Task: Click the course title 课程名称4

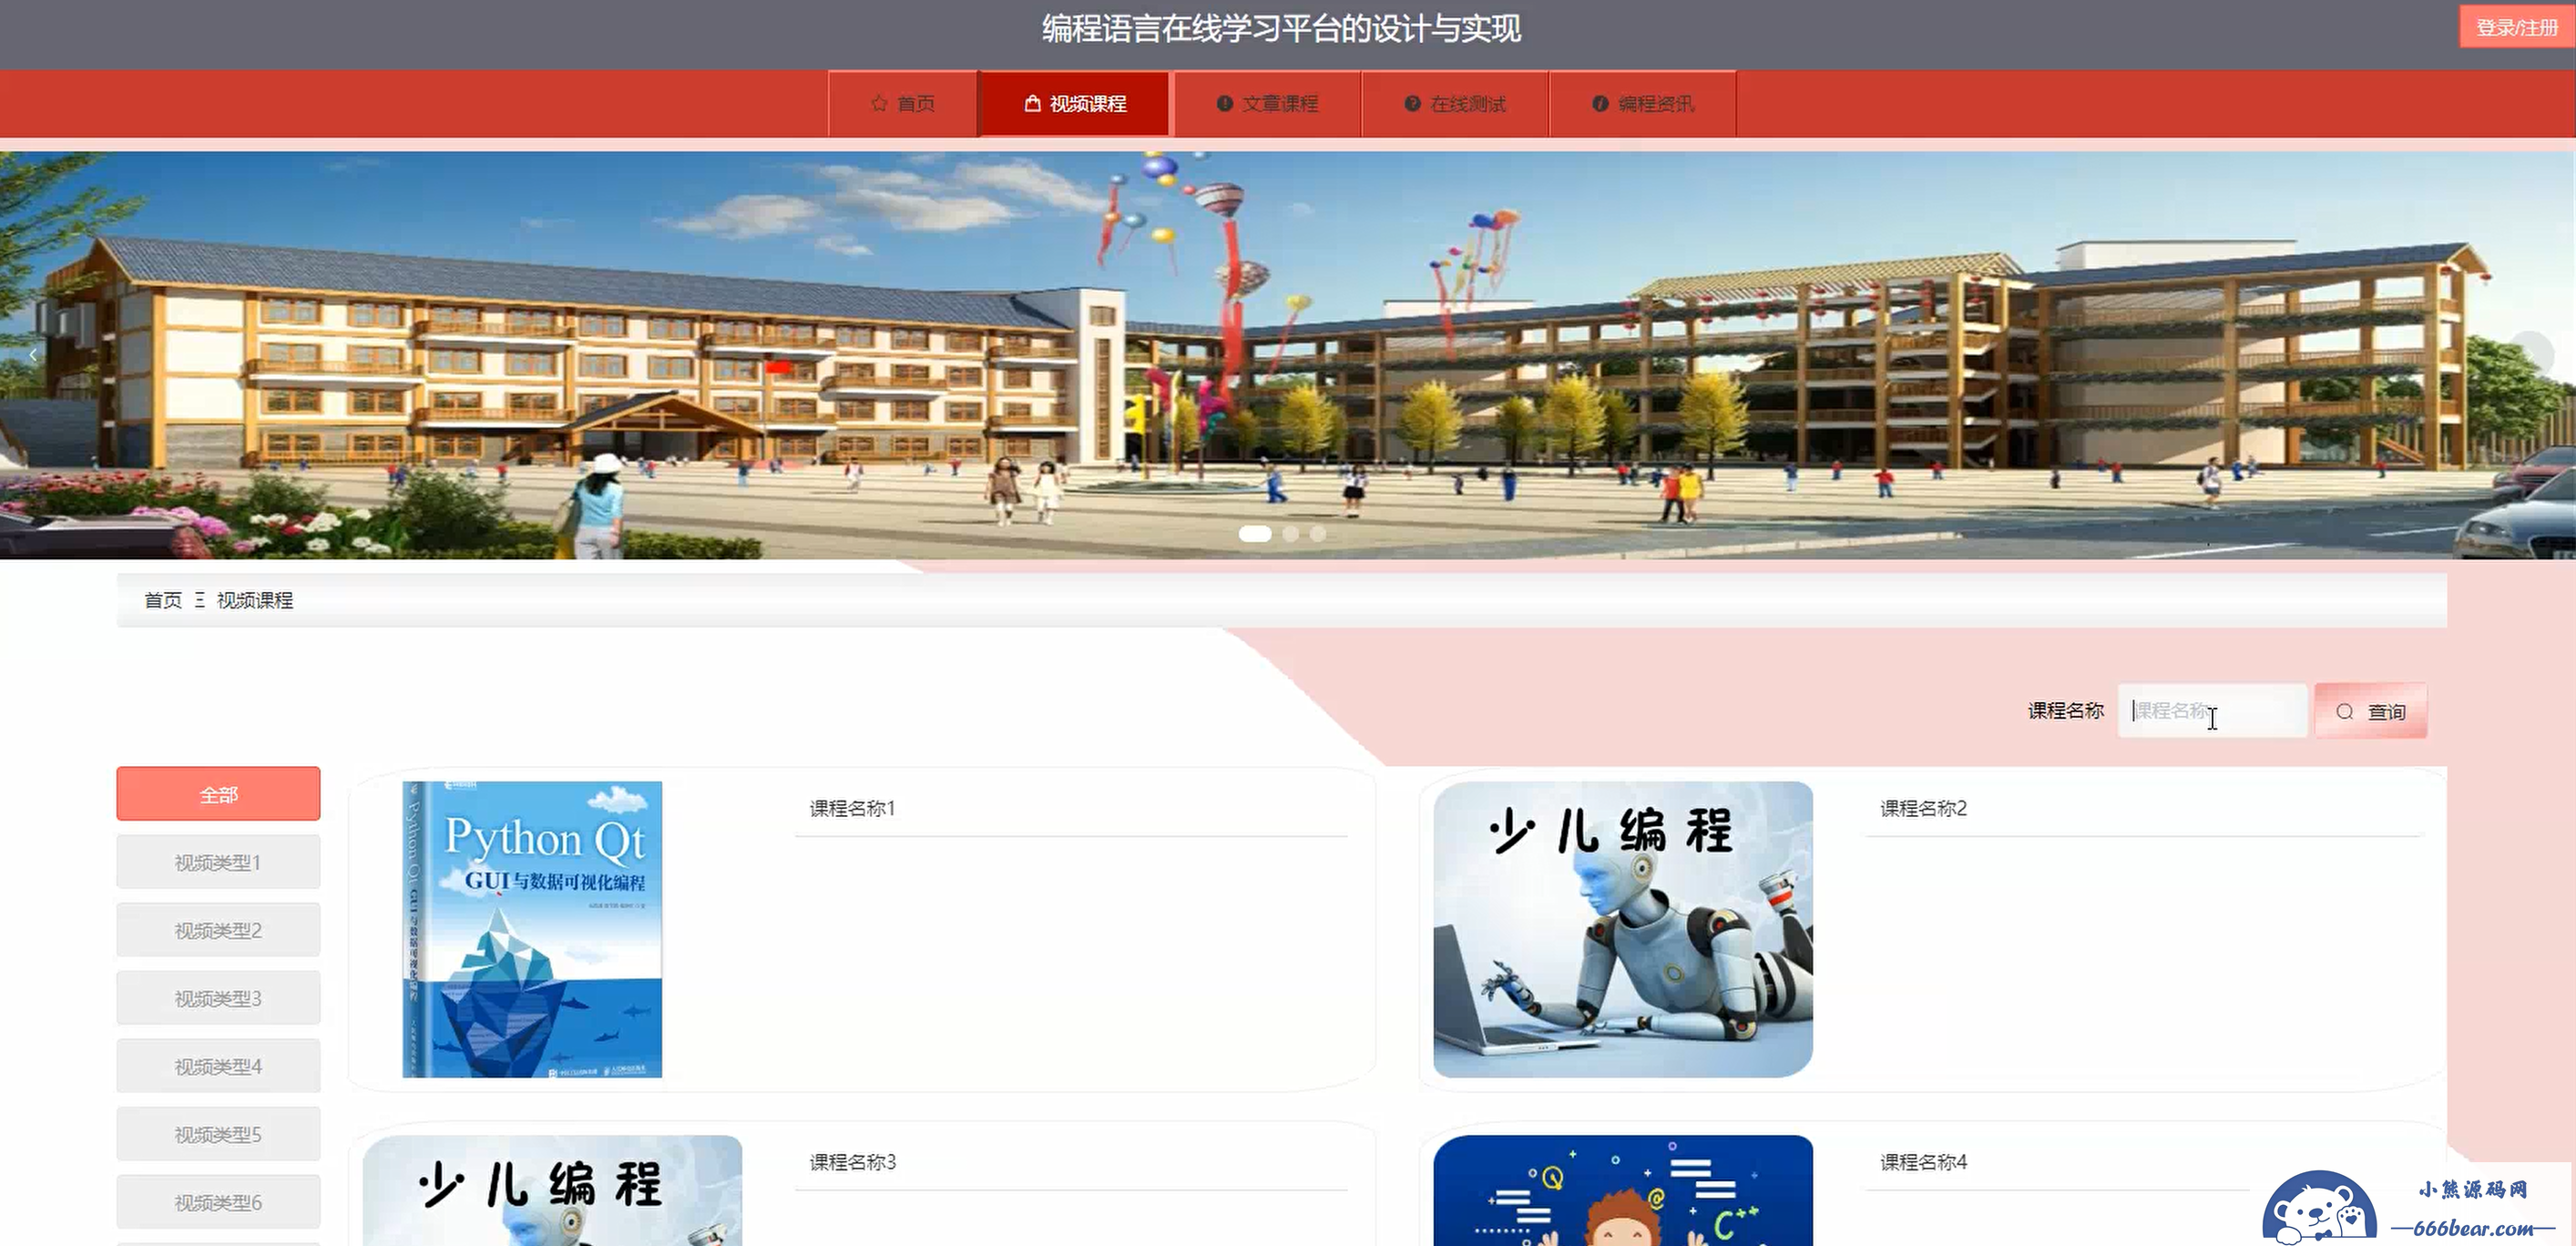Action: [1923, 1162]
